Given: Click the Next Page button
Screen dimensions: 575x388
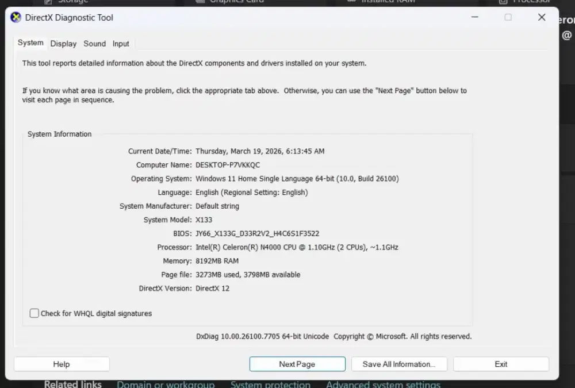Looking at the screenshot, I should pos(297,364).
